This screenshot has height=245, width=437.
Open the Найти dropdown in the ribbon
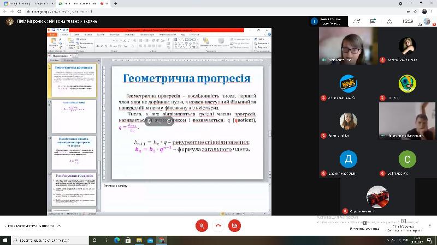point(259,39)
